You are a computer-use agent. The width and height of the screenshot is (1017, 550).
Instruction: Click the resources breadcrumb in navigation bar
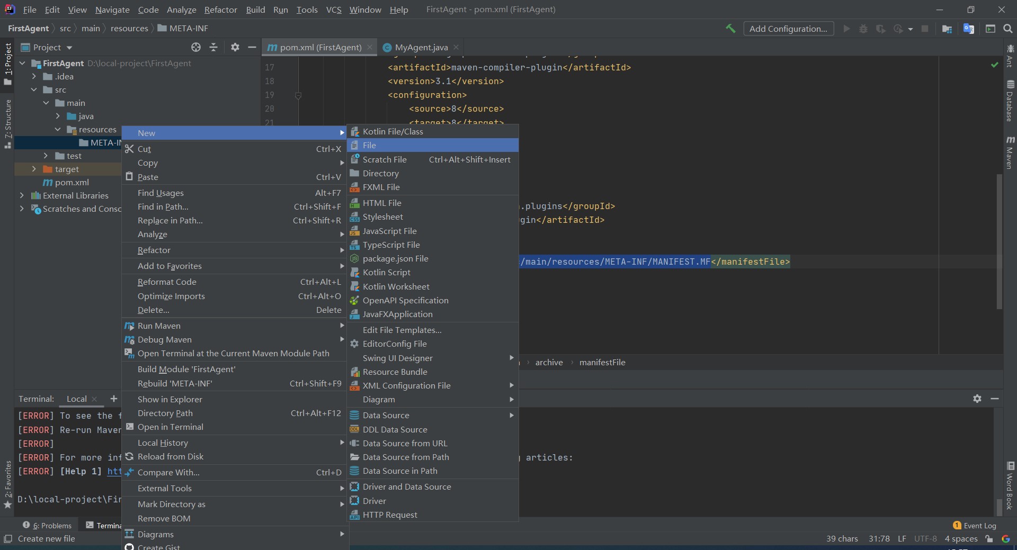129,28
